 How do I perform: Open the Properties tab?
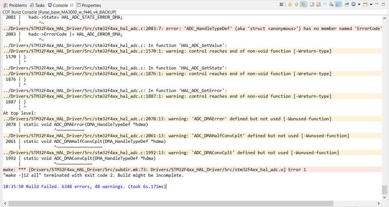click(x=89, y=5)
